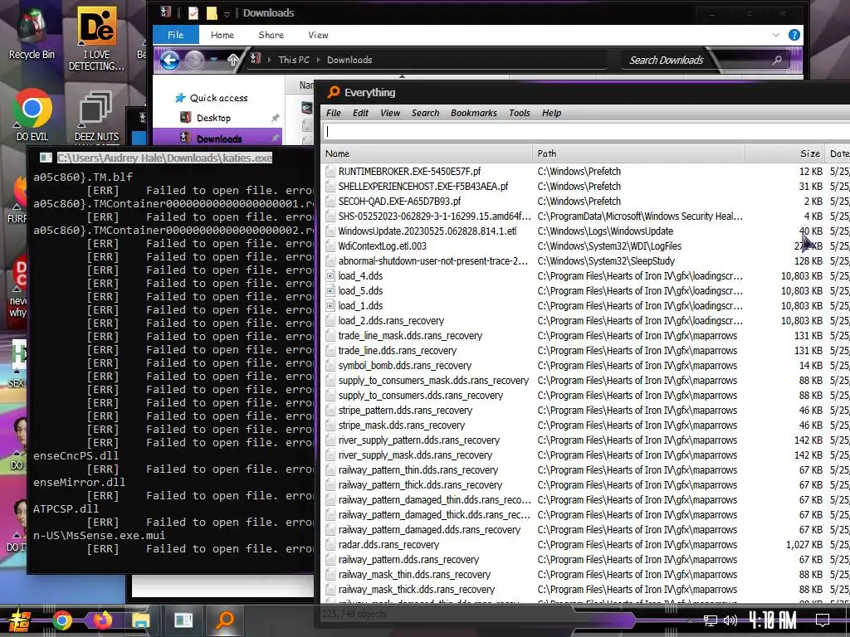Image resolution: width=850 pixels, height=637 pixels.
Task: Select radar.dds.rans_recovery file
Action: point(388,544)
